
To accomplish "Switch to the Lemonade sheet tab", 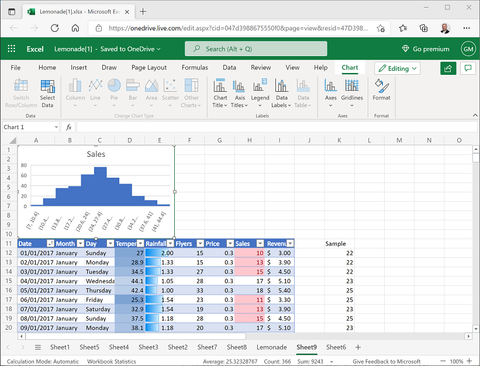I will (x=271, y=347).
